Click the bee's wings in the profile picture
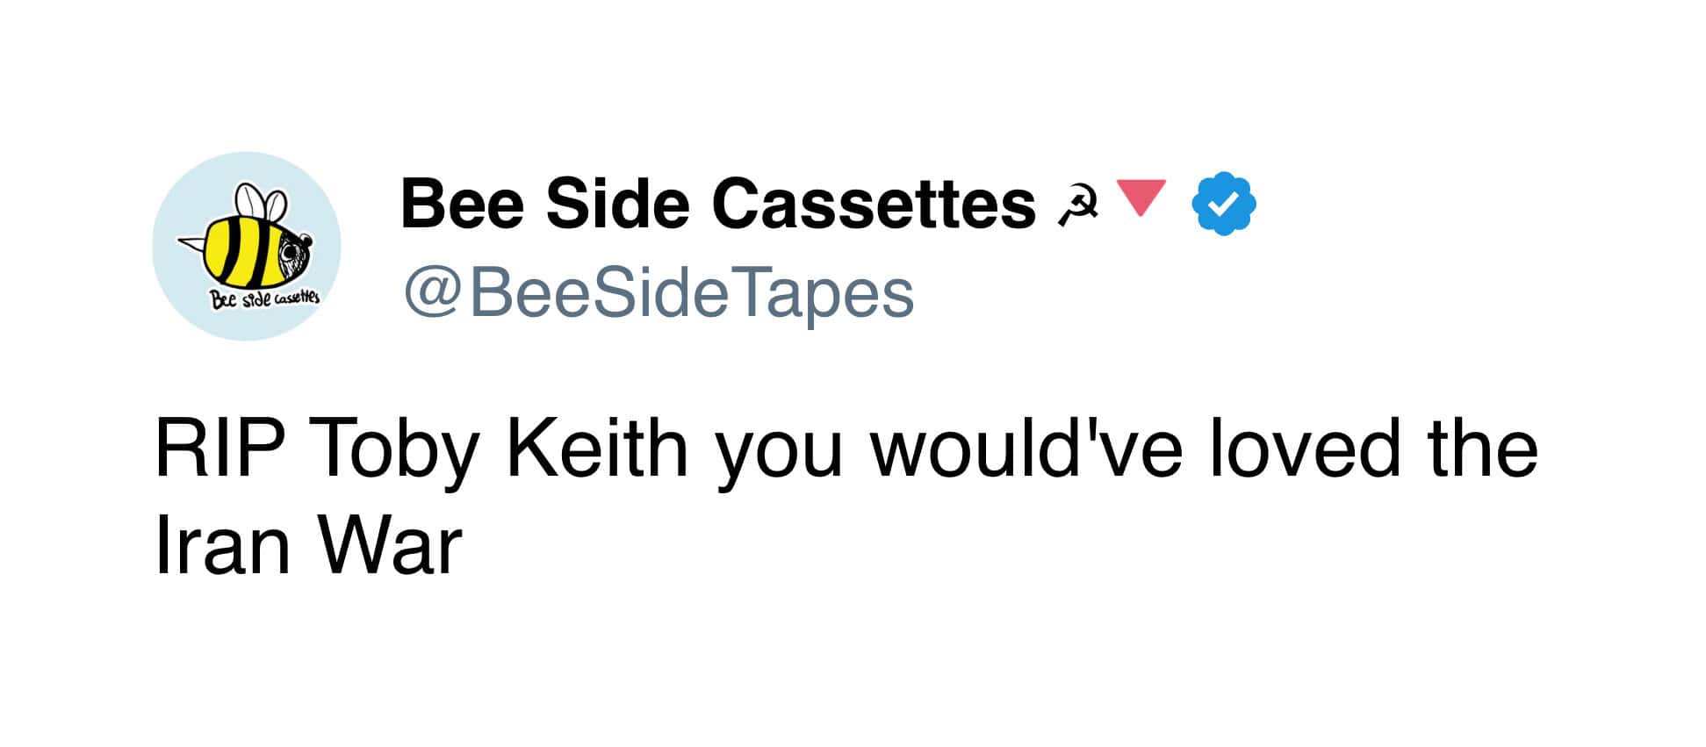Screen dimensions: 1706x747 264,201
